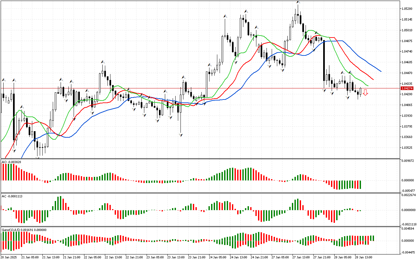Click the Gator scale minimum -0.004475

(408, 252)
